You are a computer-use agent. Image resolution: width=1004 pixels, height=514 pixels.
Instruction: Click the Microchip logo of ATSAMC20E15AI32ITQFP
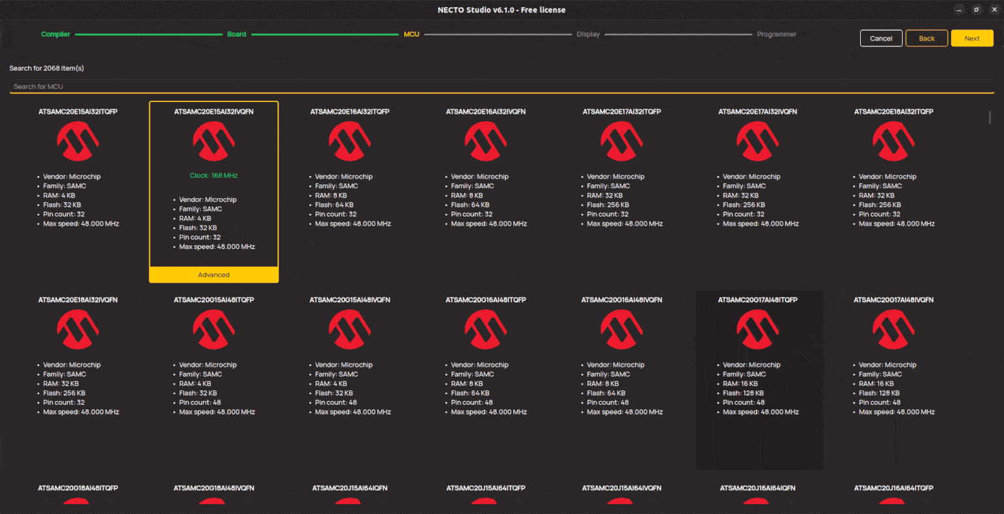(78, 141)
